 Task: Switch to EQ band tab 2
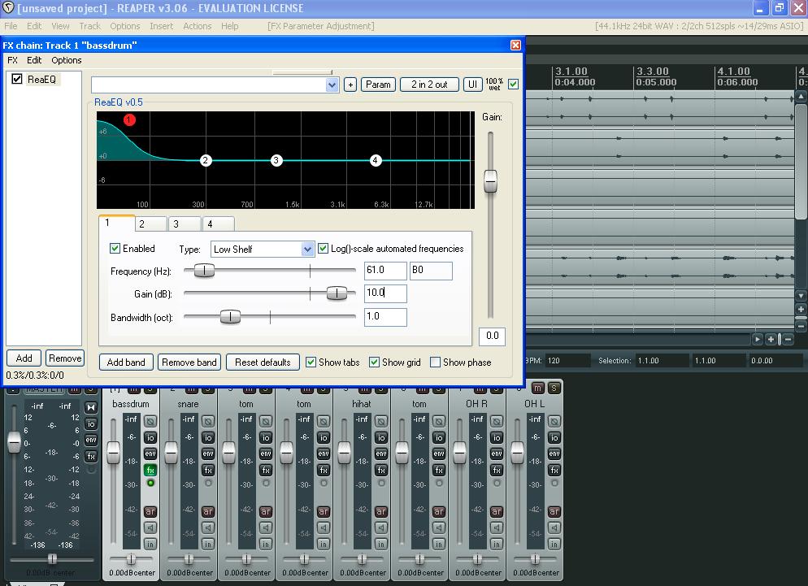click(x=151, y=224)
